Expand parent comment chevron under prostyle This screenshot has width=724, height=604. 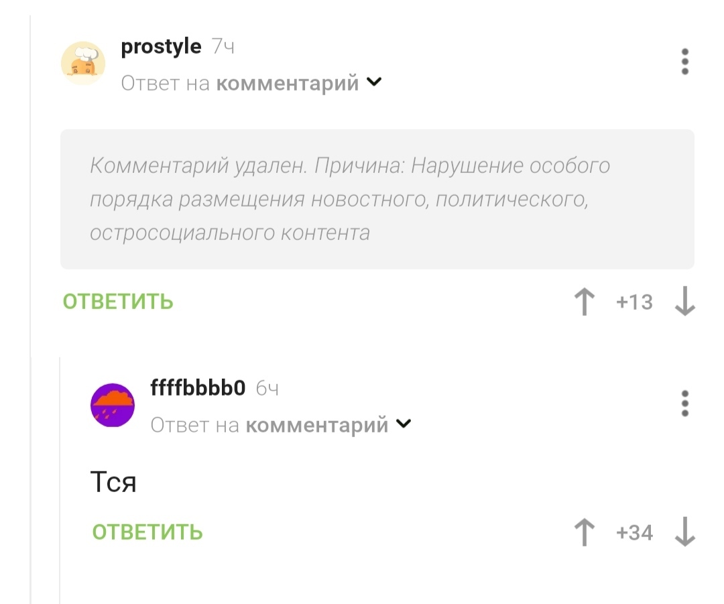click(x=375, y=82)
